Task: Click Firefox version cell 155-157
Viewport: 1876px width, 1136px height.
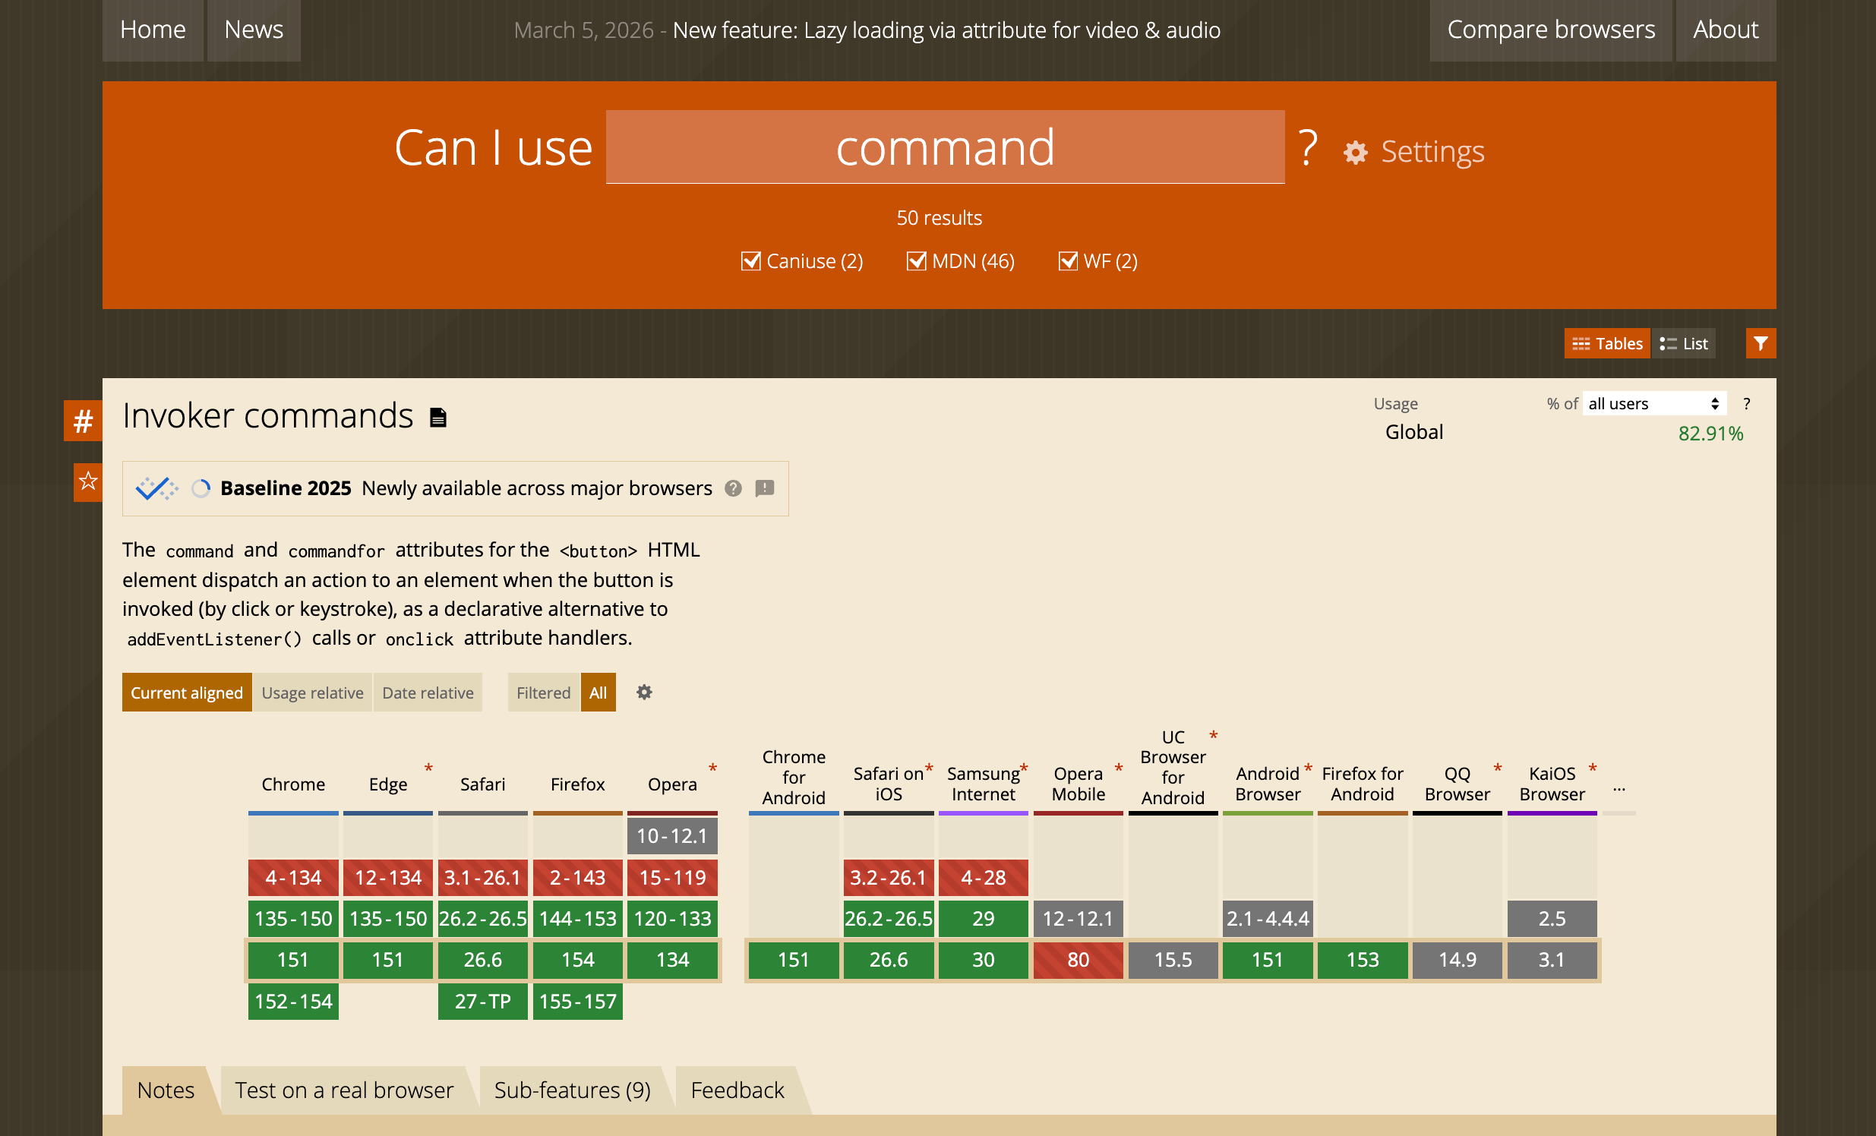Action: pyautogui.click(x=578, y=1001)
